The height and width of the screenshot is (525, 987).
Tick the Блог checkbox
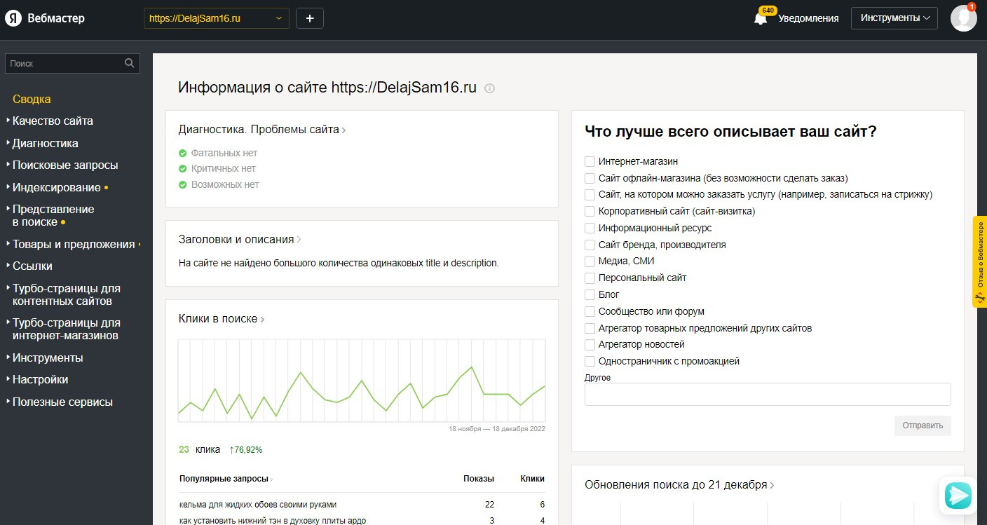[590, 294]
